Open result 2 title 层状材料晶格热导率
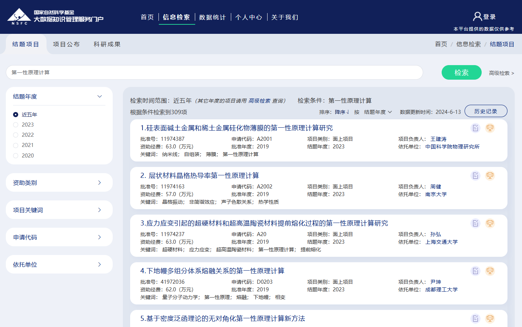Screen dimensions: 522x327 [x=200, y=176]
